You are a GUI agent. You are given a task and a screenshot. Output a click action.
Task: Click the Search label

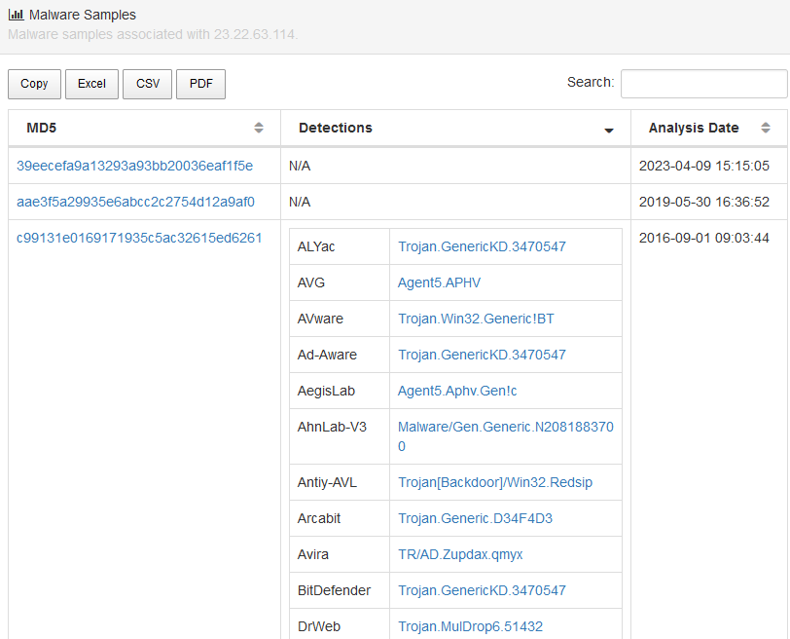point(591,82)
